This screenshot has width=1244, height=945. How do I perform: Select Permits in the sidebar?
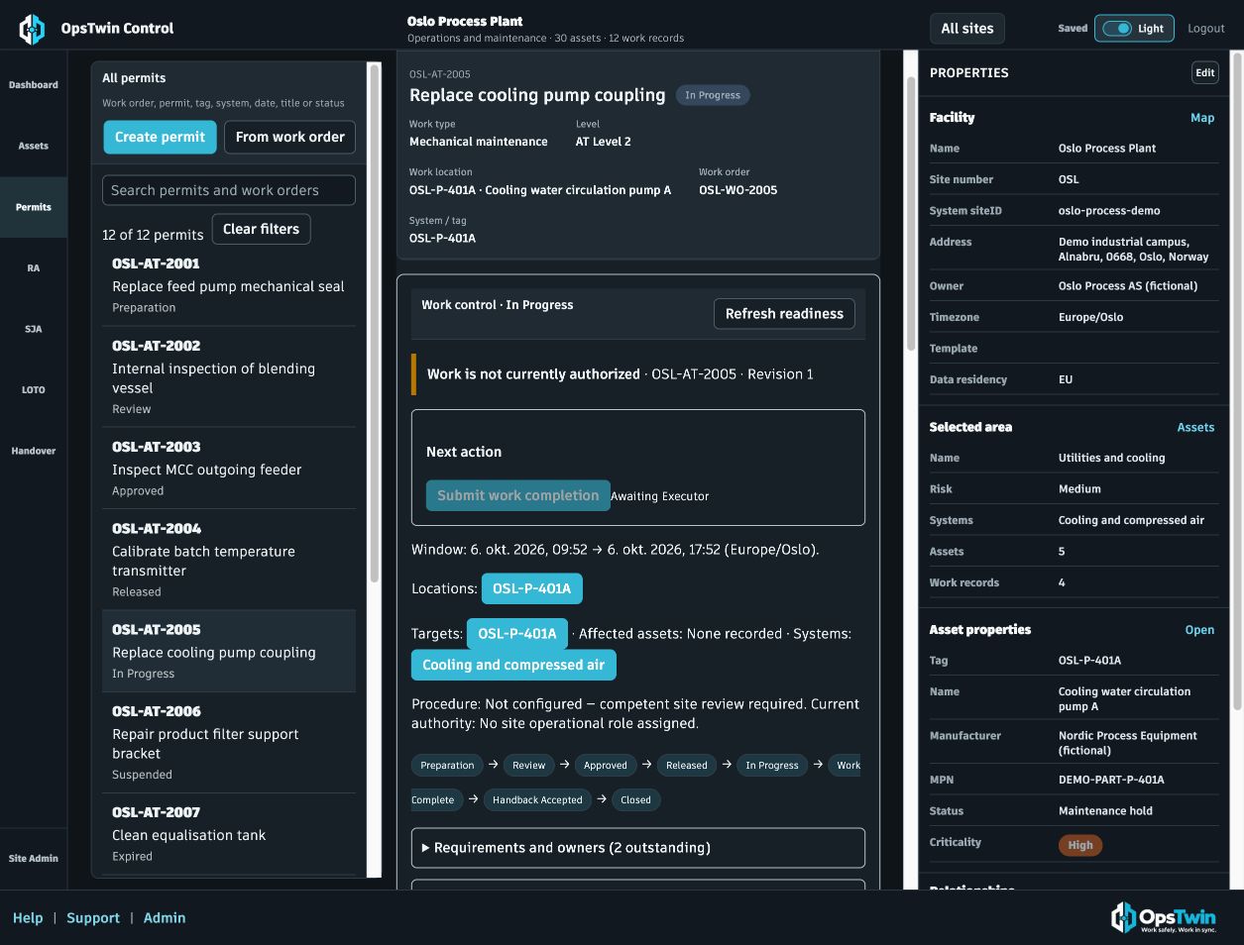(x=34, y=207)
